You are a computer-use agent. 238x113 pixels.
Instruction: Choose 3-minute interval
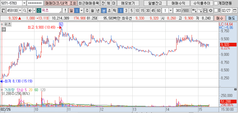pyautogui.click(x=126, y=10)
